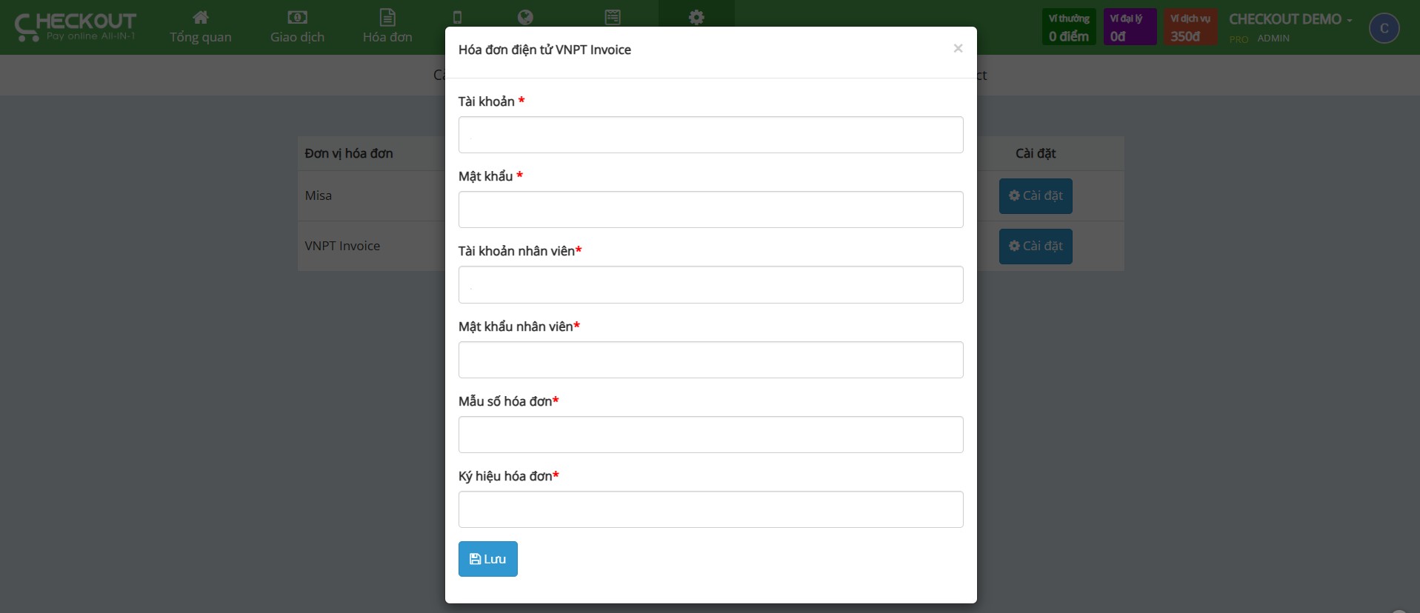Viewport: 1420px width, 613px height.
Task: Click the Lưu save button
Action: click(x=488, y=559)
